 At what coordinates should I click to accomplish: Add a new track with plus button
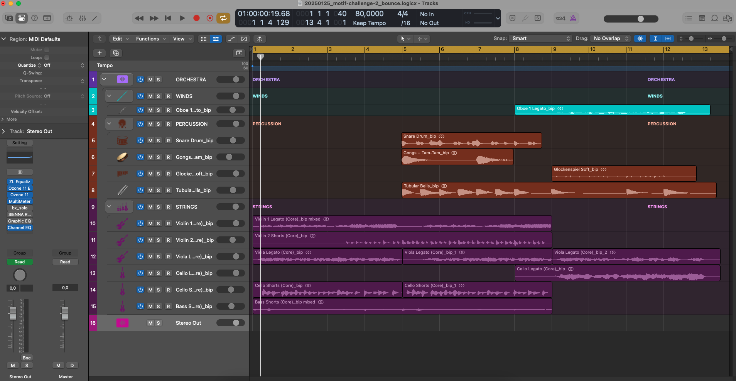click(100, 53)
